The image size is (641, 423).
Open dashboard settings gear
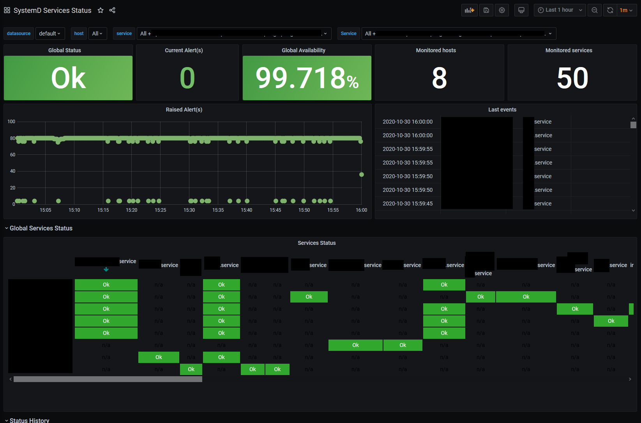[x=502, y=10]
